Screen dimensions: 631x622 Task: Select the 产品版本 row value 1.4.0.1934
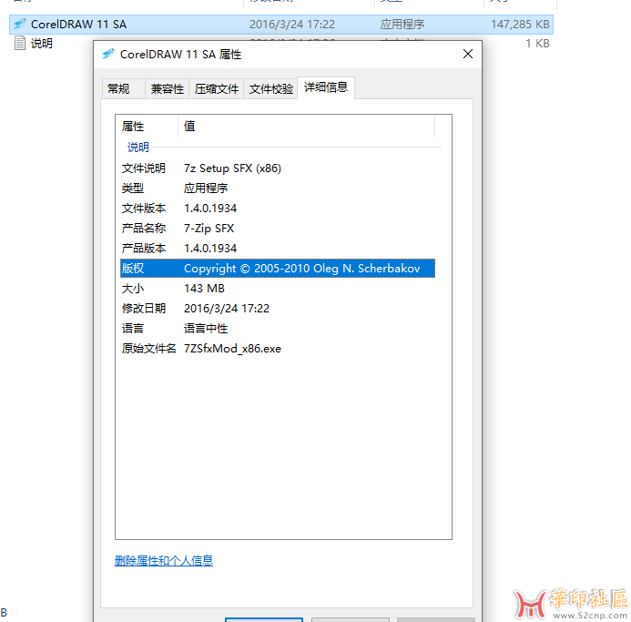210,249
